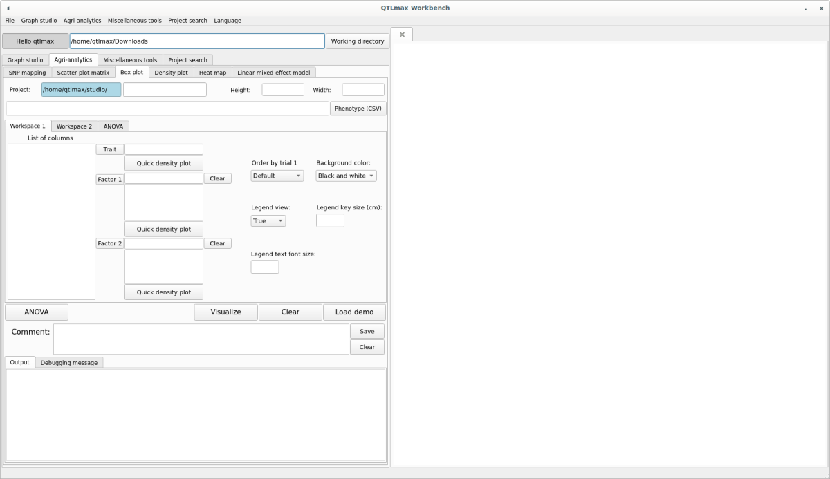
Task: Close the empty right panel tab
Action: (x=402, y=35)
